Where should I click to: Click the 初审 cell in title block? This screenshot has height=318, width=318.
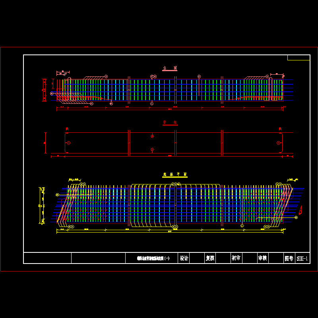point(236,258)
